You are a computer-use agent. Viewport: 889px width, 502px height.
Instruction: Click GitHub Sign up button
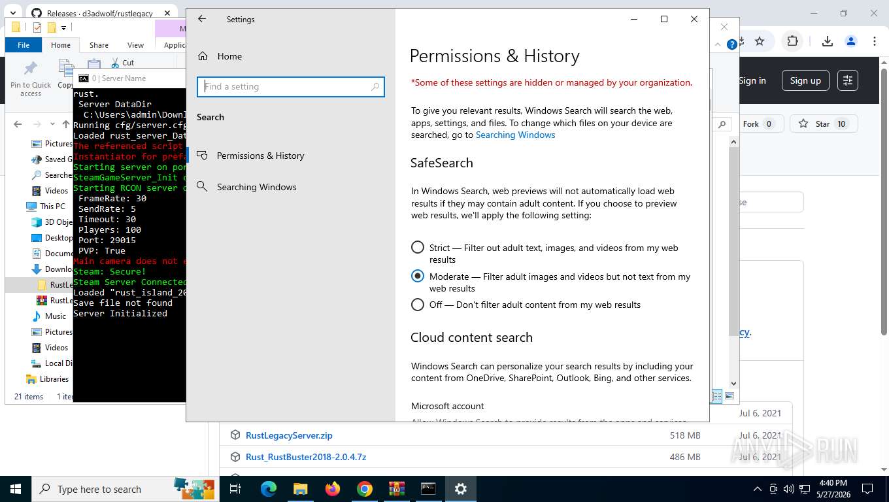pyautogui.click(x=805, y=80)
